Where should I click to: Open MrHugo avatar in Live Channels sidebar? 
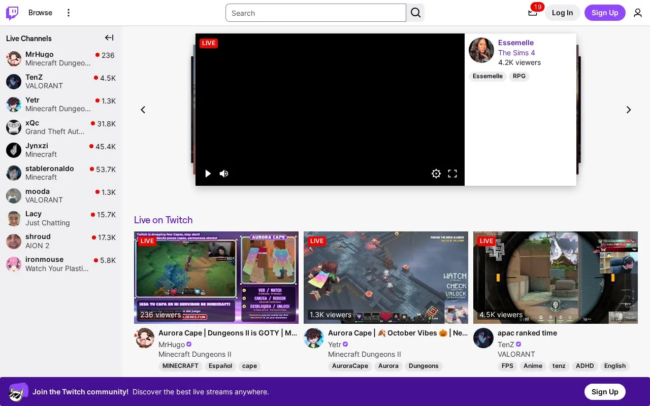click(x=14, y=59)
